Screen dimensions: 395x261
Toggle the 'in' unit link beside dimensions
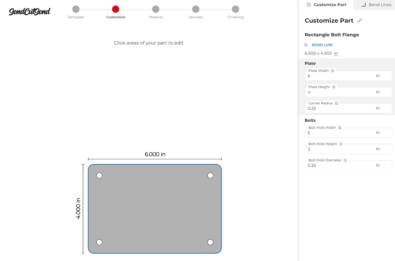click(x=336, y=53)
